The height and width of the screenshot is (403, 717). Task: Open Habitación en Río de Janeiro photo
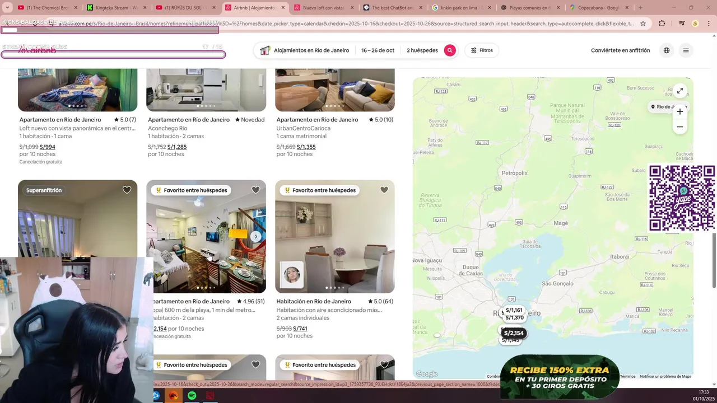tap(335, 236)
